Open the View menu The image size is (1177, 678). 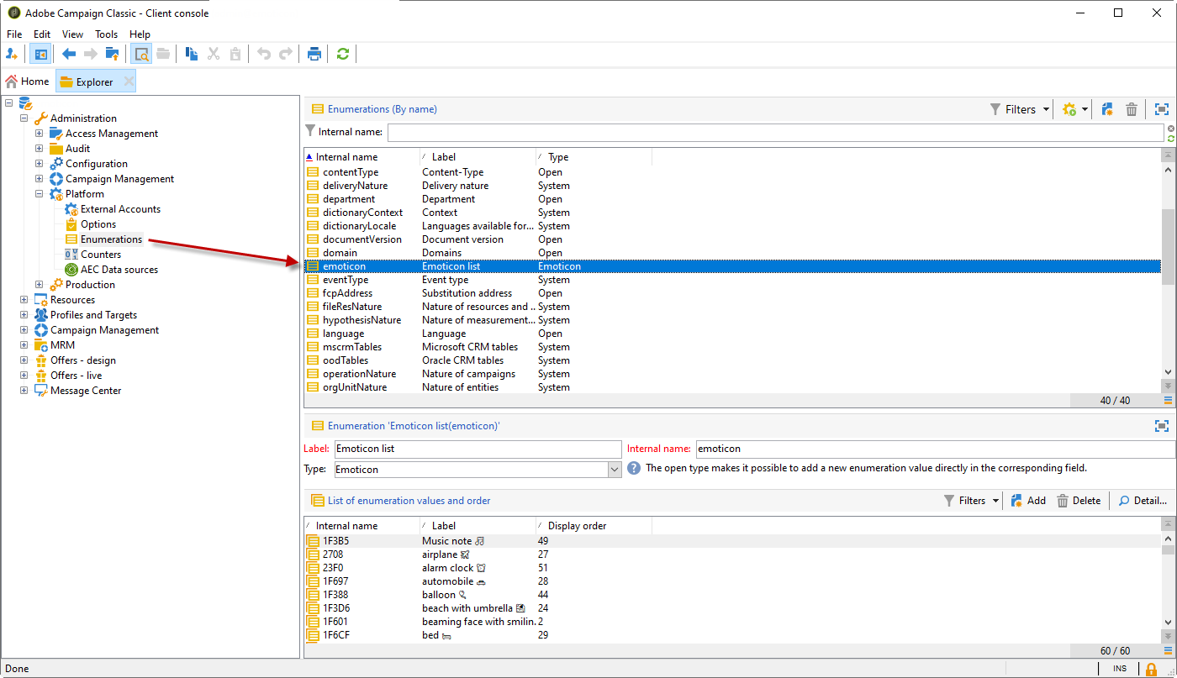point(72,34)
